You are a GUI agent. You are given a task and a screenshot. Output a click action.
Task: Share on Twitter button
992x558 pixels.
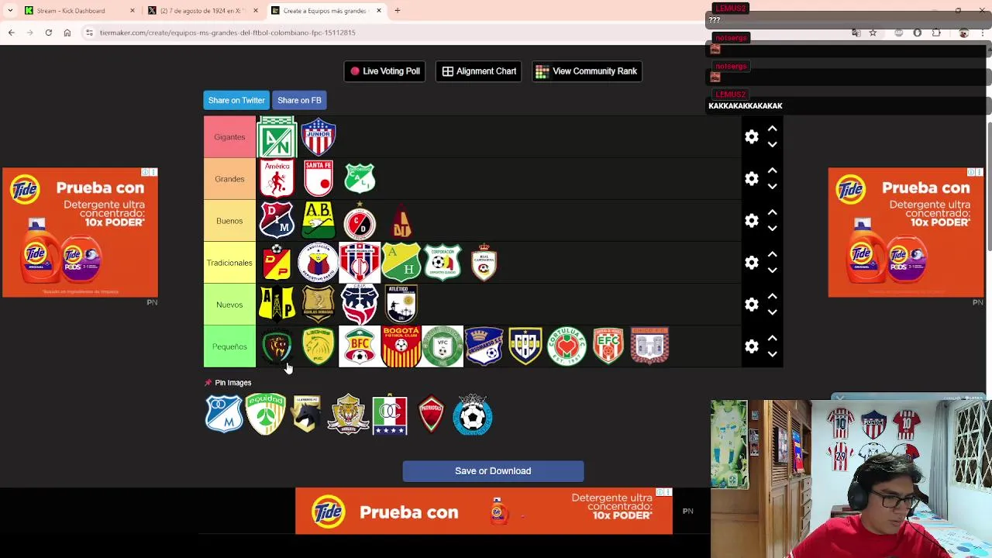236,100
